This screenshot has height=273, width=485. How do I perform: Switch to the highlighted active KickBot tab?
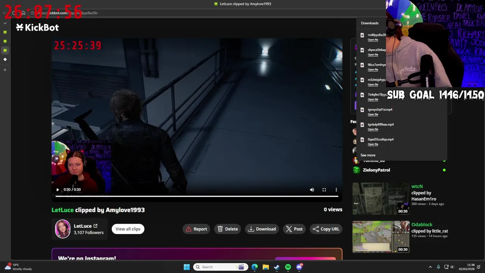tap(5, 50)
